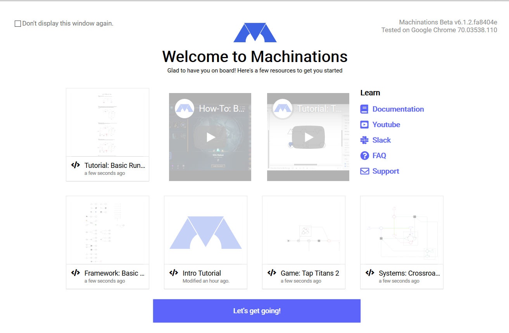Open the Youtube link under Learn
Image resolution: width=509 pixels, height=333 pixels.
point(386,125)
